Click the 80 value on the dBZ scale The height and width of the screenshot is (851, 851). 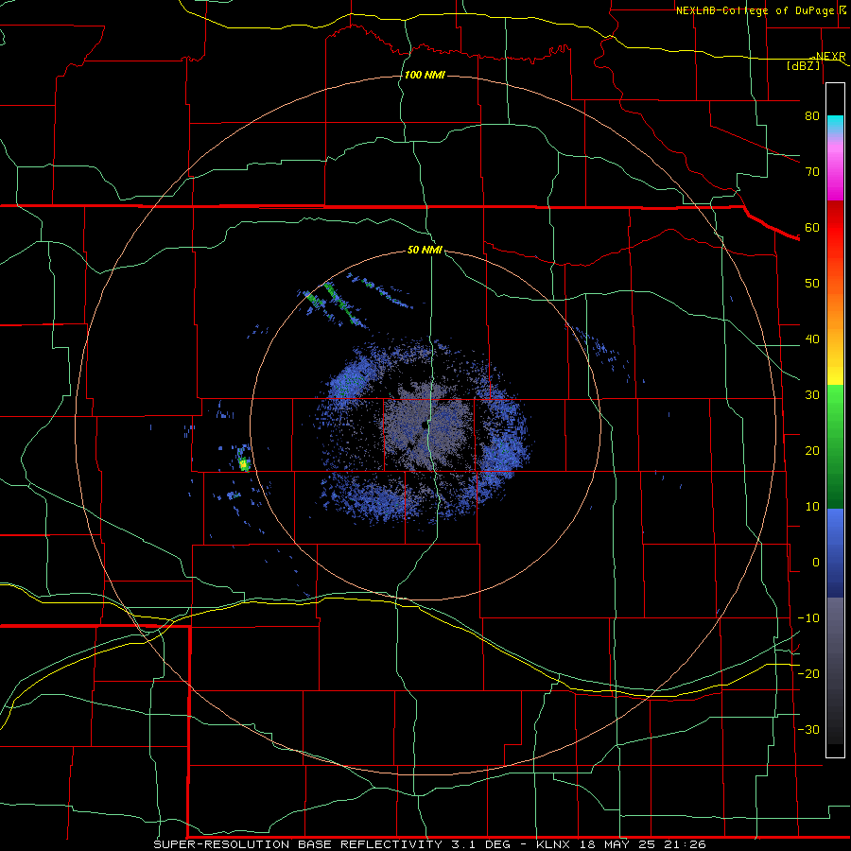click(x=812, y=115)
